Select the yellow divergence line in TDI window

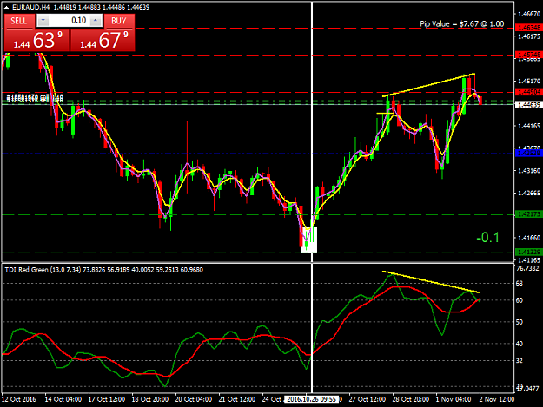[431, 282]
